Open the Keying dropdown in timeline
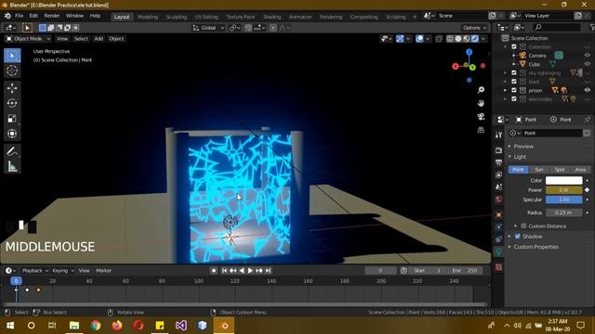The image size is (595, 334). (x=63, y=270)
